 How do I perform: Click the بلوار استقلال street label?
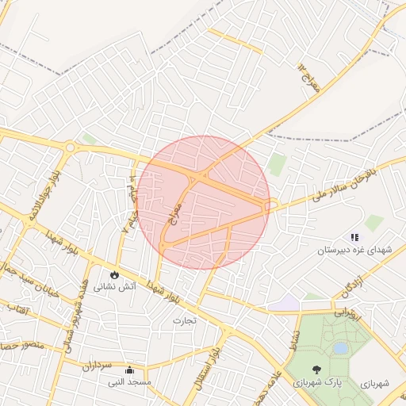click(208, 369)
